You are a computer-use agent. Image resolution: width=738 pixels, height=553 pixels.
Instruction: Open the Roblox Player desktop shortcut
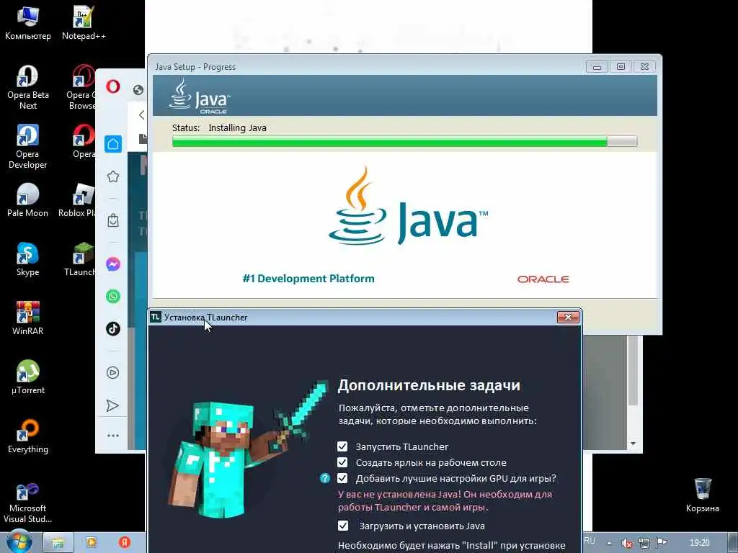coord(78,200)
